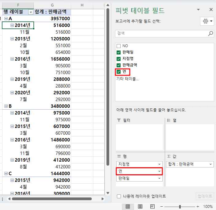Click the 기타 테이블... link
216x210 pixels.
(127, 79)
